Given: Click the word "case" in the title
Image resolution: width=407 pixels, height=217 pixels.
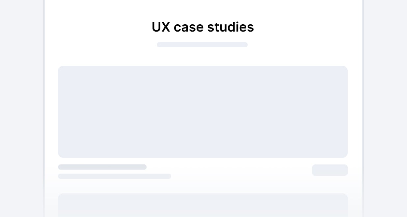Looking at the screenshot, I should click(189, 28).
